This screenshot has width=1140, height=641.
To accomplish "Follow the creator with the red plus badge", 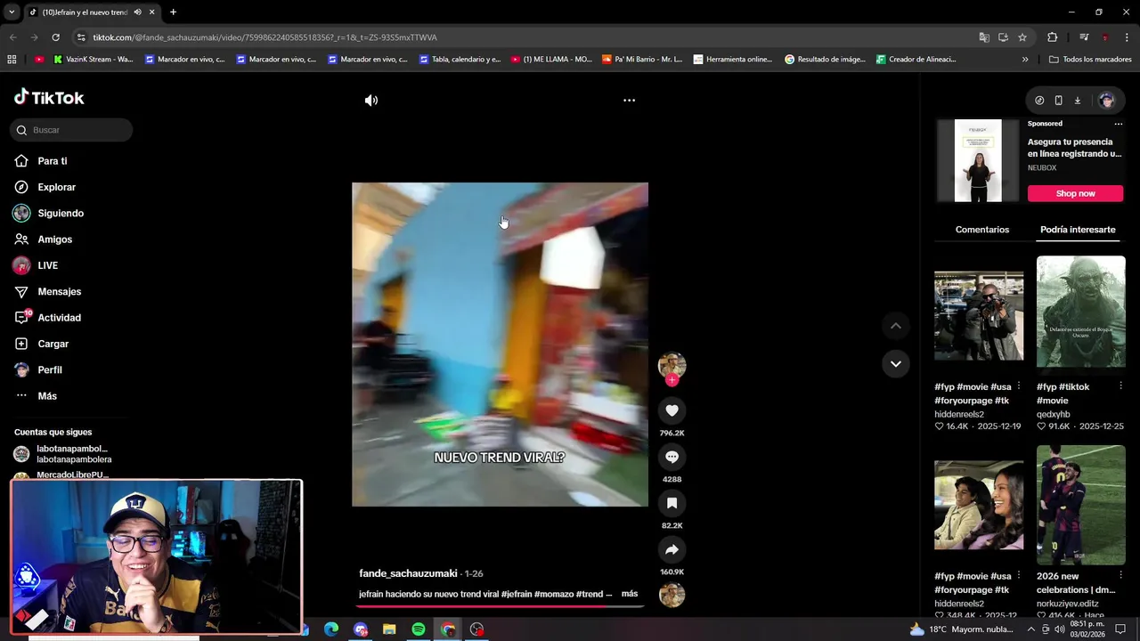I will [x=672, y=380].
